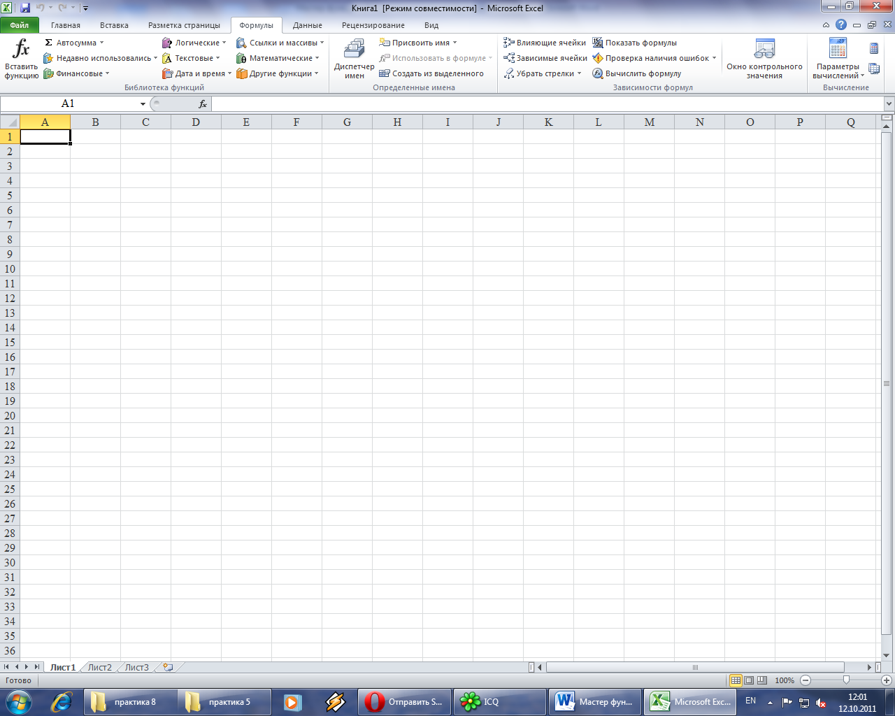The height and width of the screenshot is (716, 895).
Task: Trace Зависимые ячейки dependents
Action: (x=545, y=58)
